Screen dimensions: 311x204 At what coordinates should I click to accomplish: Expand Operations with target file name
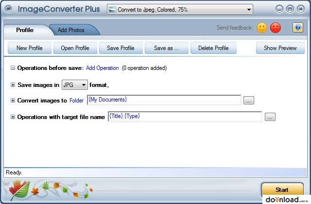coord(13,117)
